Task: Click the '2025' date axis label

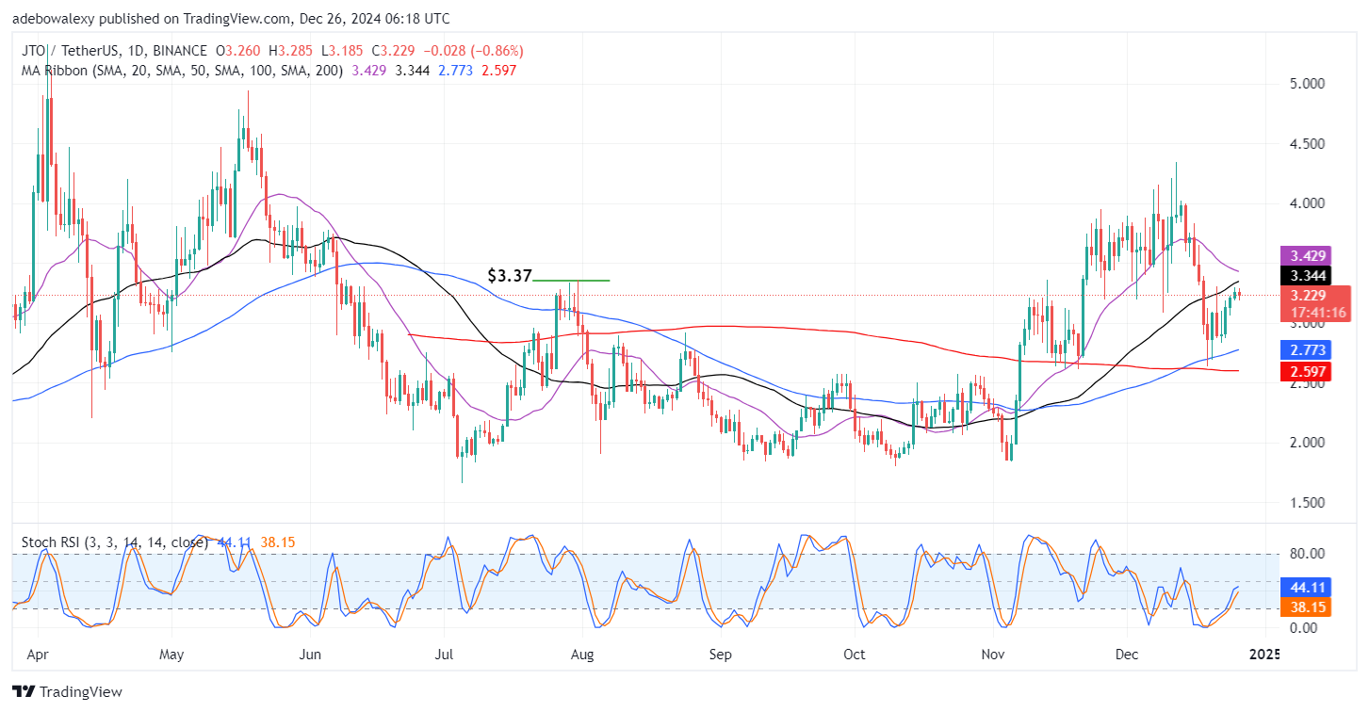Action: 1263,654
